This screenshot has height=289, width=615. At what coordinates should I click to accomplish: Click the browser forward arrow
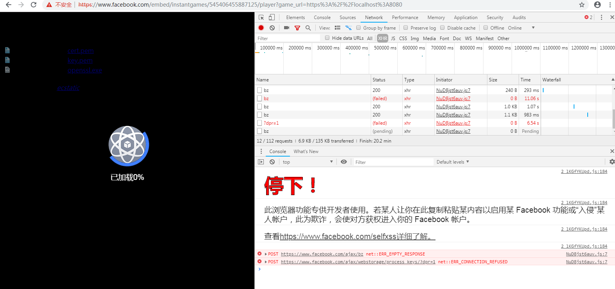[x=21, y=5]
